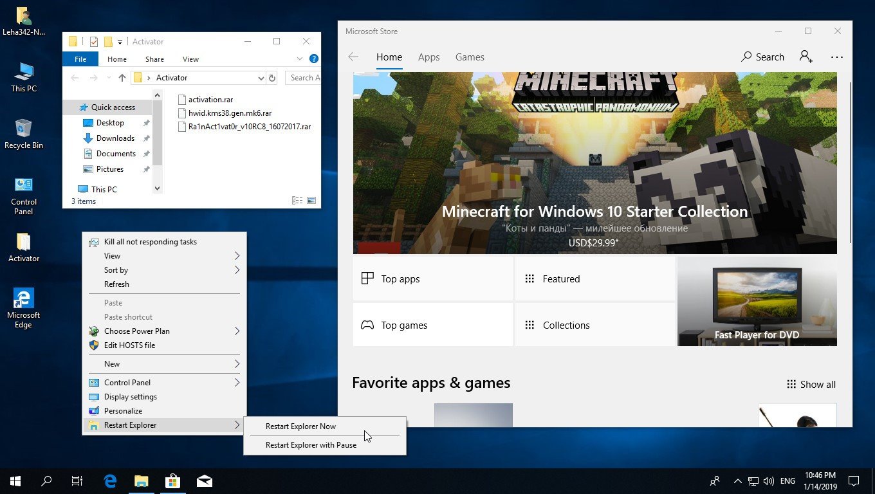The width and height of the screenshot is (875, 494).
Task: Select Kill all not responding tasks
Action: 164,242
